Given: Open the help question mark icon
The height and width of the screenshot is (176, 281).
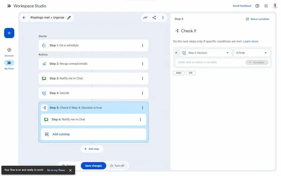Looking at the screenshot, I should (257, 6).
